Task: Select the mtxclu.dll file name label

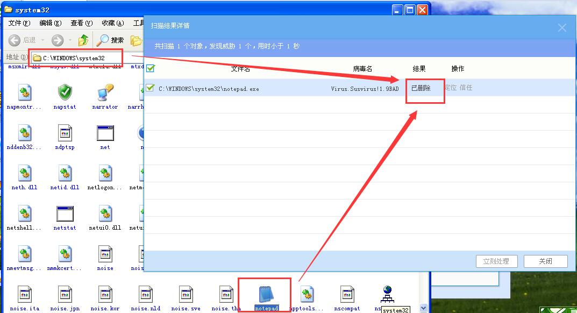Action: [105, 67]
